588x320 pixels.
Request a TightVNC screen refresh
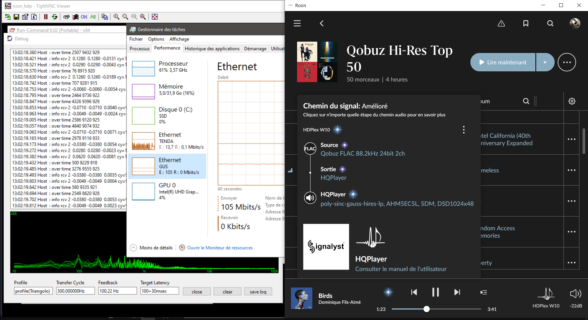[x=55, y=17]
